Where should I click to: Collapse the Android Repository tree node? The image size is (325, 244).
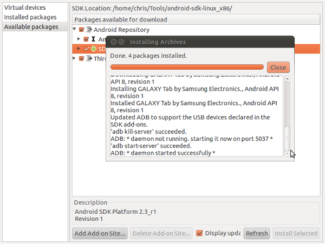[x=75, y=30]
